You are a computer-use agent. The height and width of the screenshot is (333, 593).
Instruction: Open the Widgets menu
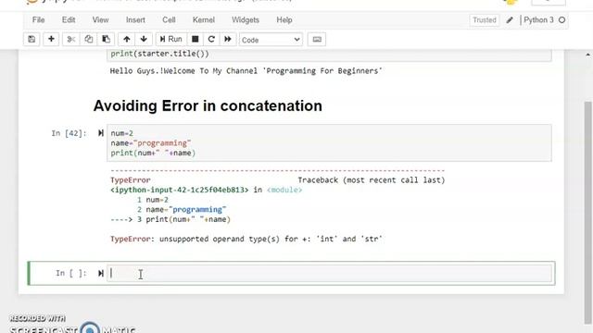pyautogui.click(x=246, y=20)
